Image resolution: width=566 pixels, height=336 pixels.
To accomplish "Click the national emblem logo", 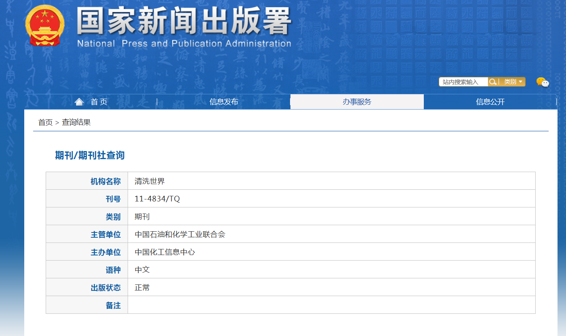I will pos(44,25).
